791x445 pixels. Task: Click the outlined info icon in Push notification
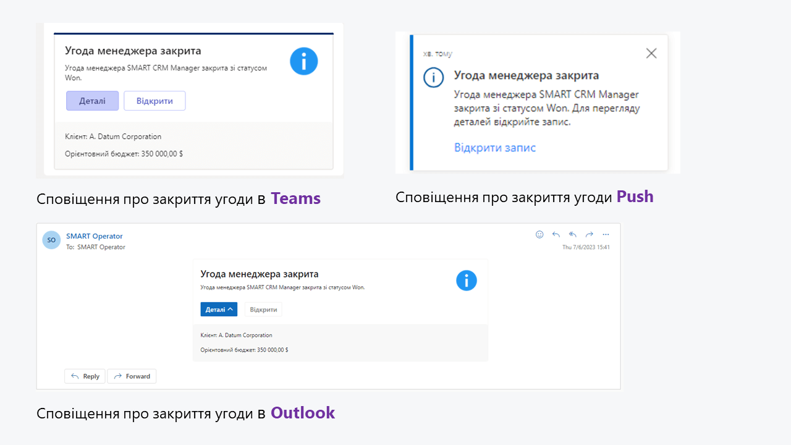pyautogui.click(x=433, y=77)
